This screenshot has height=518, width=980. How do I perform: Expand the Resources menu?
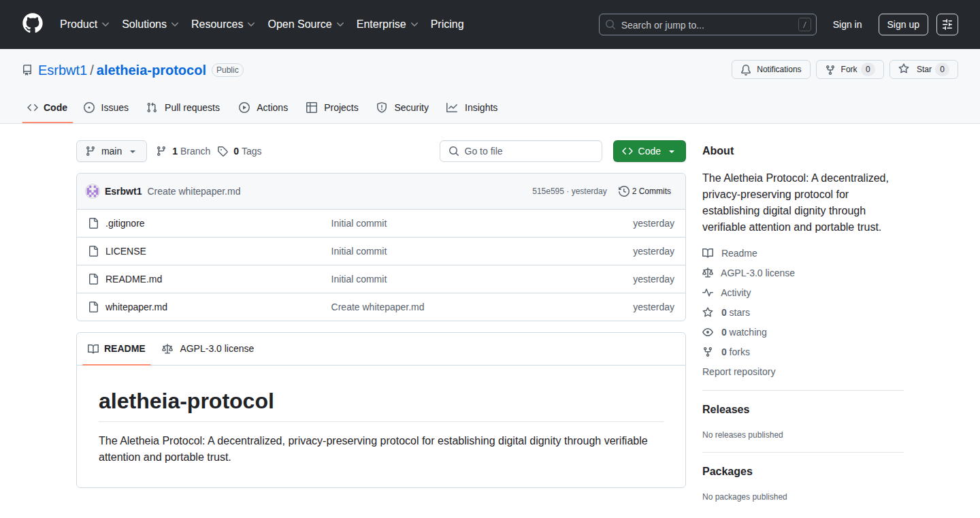pyautogui.click(x=223, y=25)
